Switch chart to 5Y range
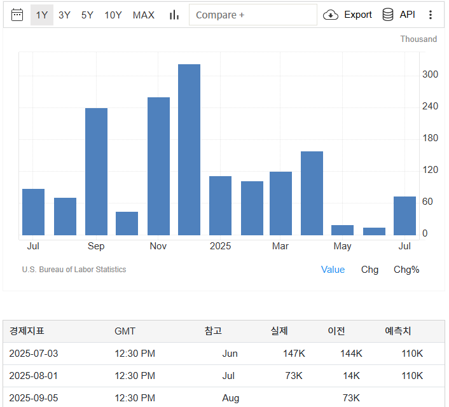Viewport: 449px width, 407px height. (87, 15)
